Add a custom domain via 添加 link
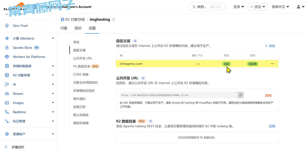 (x=270, y=46)
